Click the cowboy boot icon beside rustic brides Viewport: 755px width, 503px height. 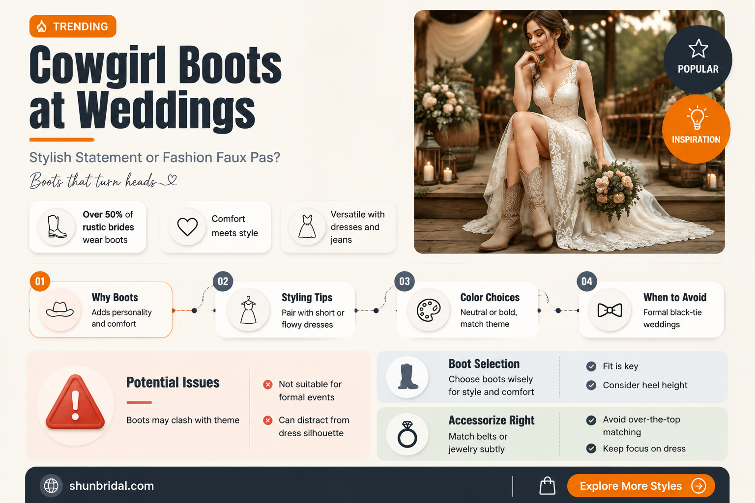(57, 227)
